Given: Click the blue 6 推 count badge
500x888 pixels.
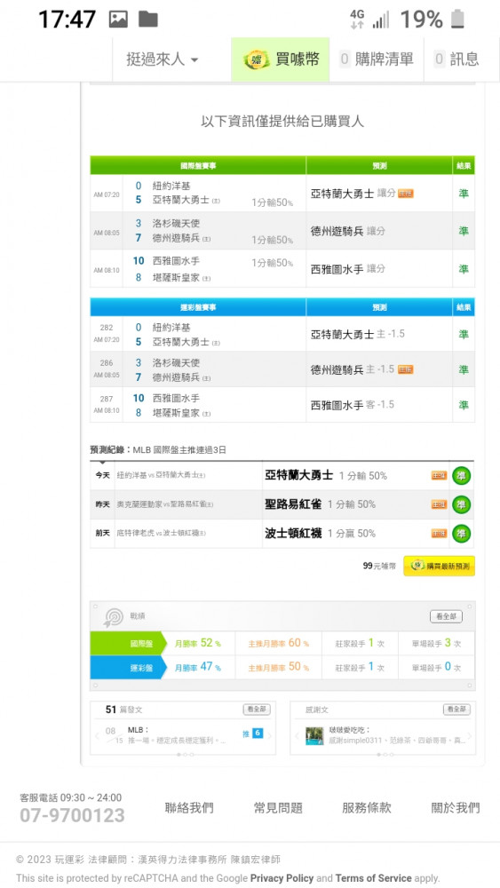Looking at the screenshot, I should (258, 733).
